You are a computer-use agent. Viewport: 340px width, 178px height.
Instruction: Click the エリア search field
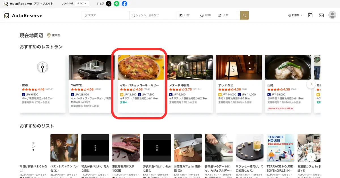106,15
